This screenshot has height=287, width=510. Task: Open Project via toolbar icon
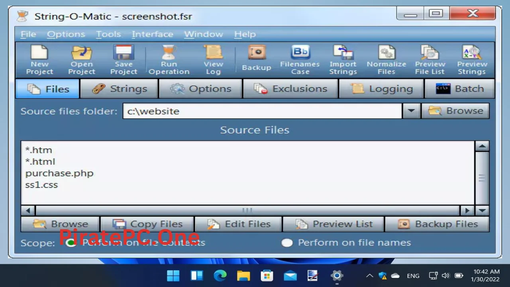coord(81,60)
